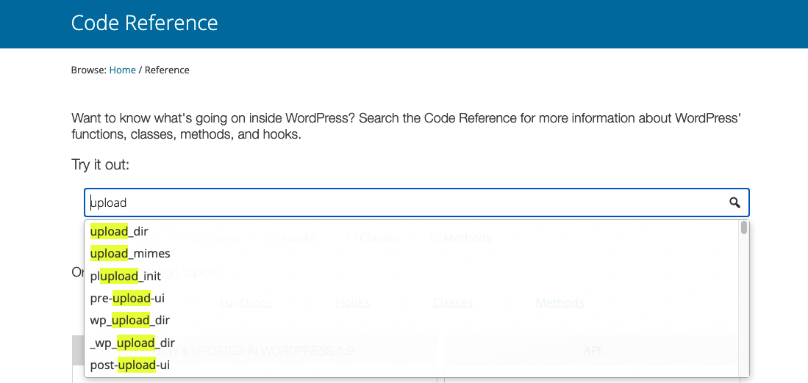This screenshot has width=808, height=383.
Task: Toggle the Hooks filter checkbox
Action: [273, 238]
